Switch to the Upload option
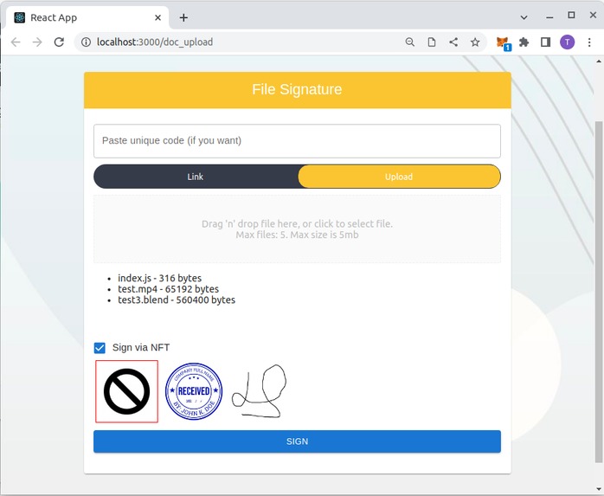 [x=399, y=177]
